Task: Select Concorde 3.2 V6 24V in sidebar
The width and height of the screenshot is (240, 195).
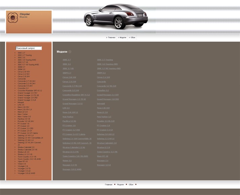Action: tap(27, 83)
